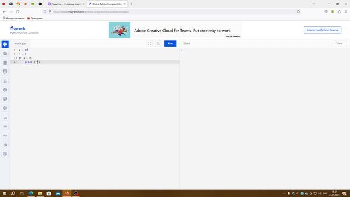Open the PHP compiler sidebar icon
This screenshot has height=197, width=350.
click(x=5, y=136)
